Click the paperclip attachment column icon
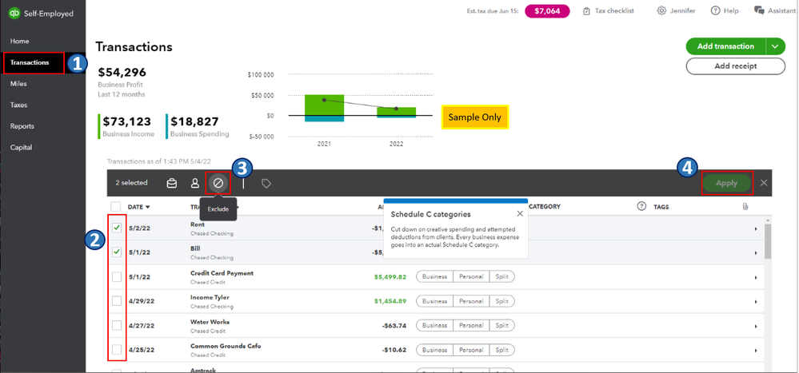This screenshot has width=799, height=373. click(x=745, y=207)
